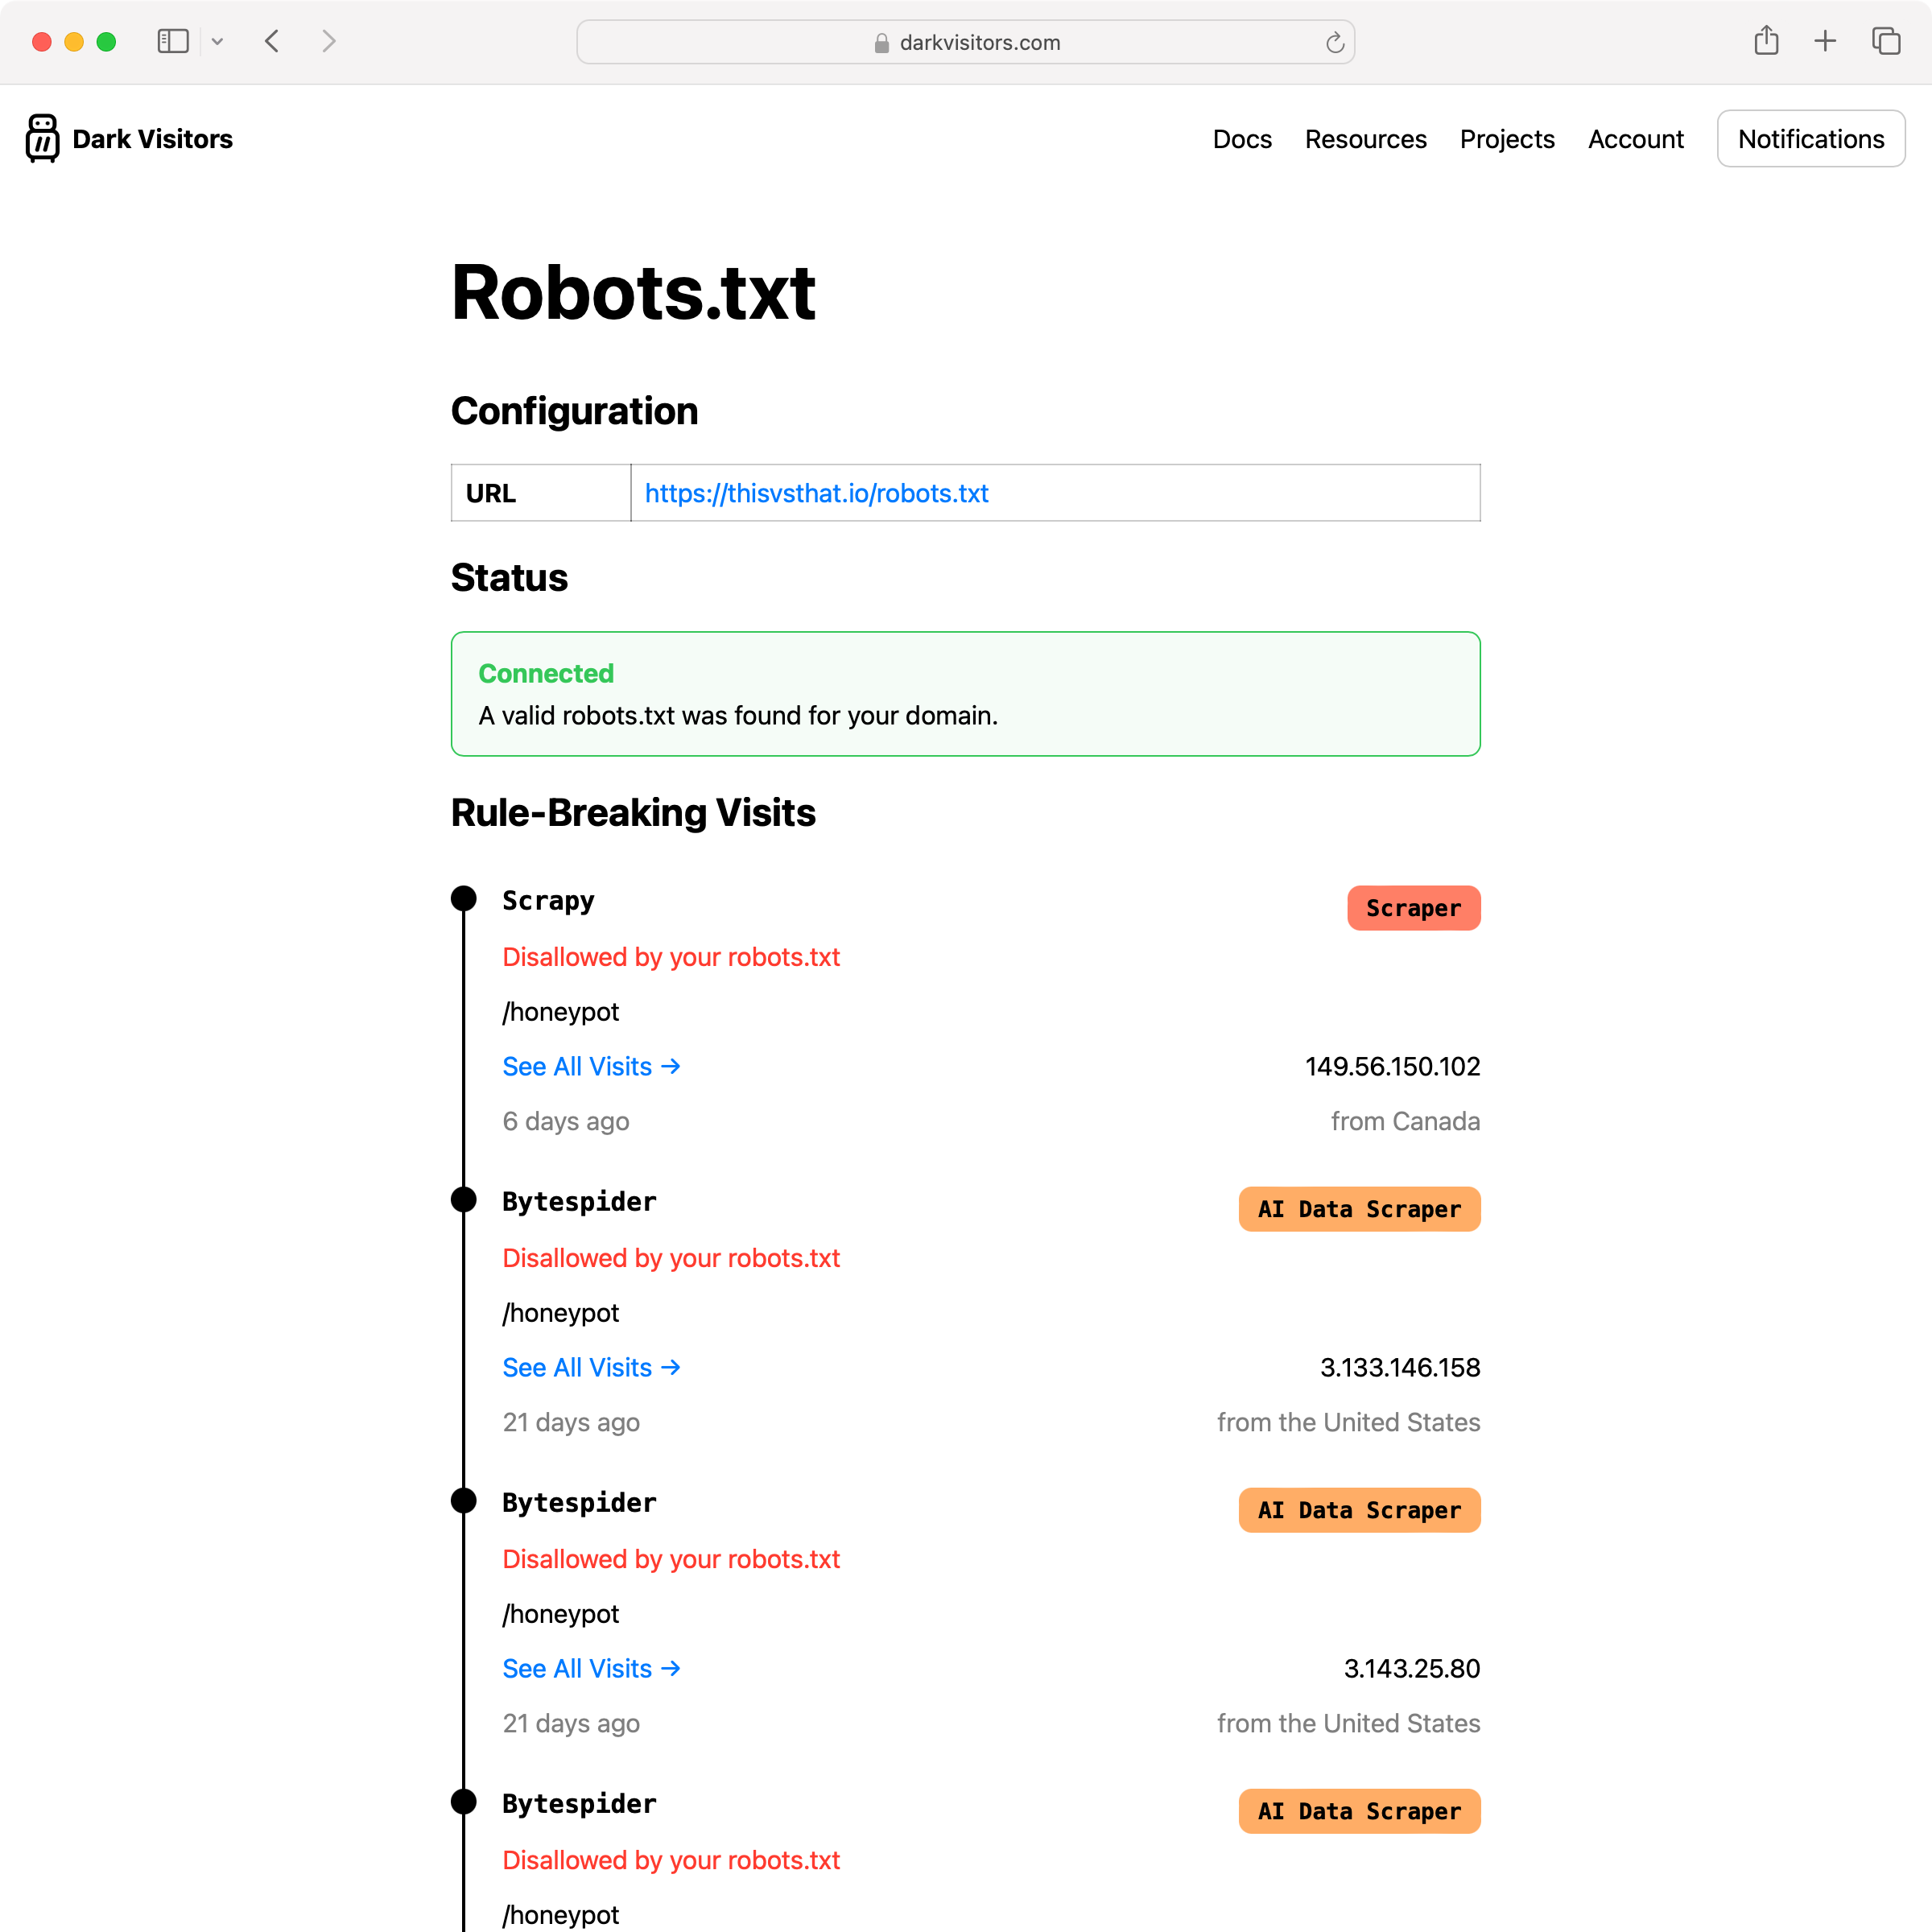
Task: Click the Configuration heading
Action: click(574, 411)
